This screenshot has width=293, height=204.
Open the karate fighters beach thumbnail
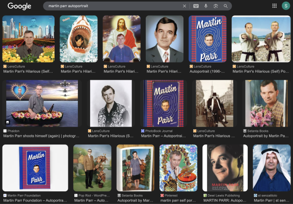click(x=261, y=39)
